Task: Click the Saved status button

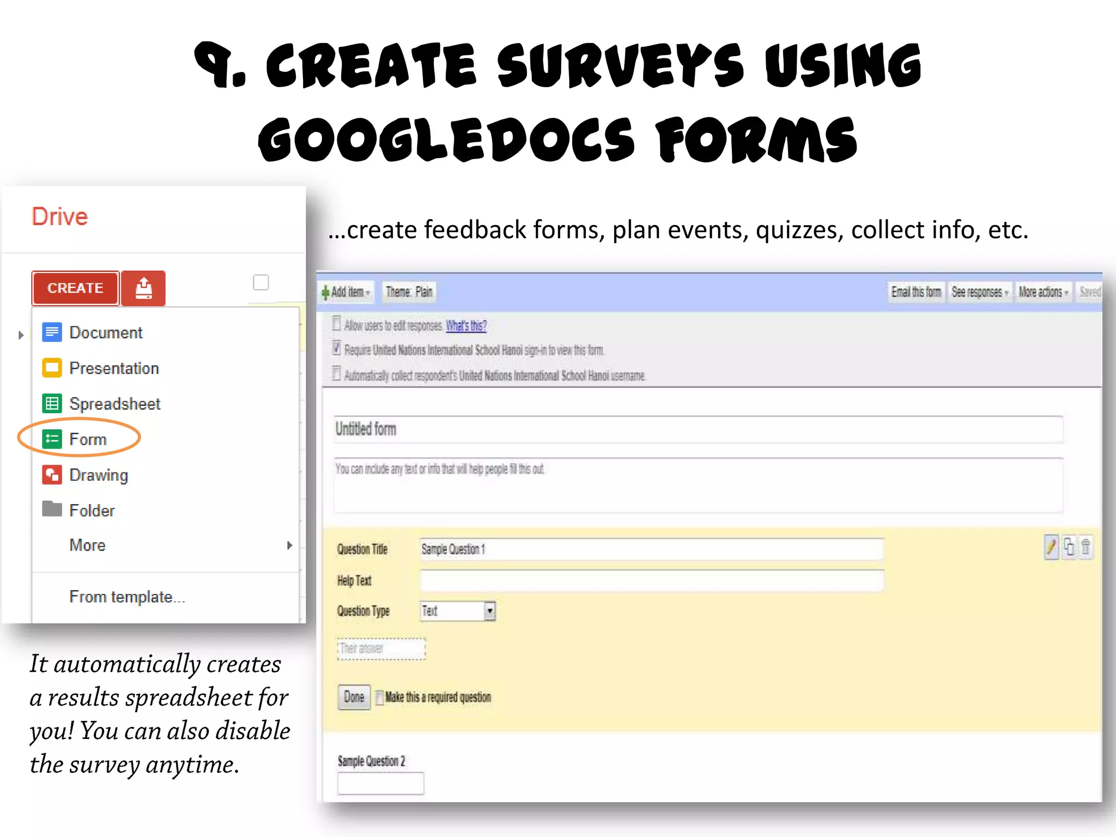Action: click(1089, 292)
